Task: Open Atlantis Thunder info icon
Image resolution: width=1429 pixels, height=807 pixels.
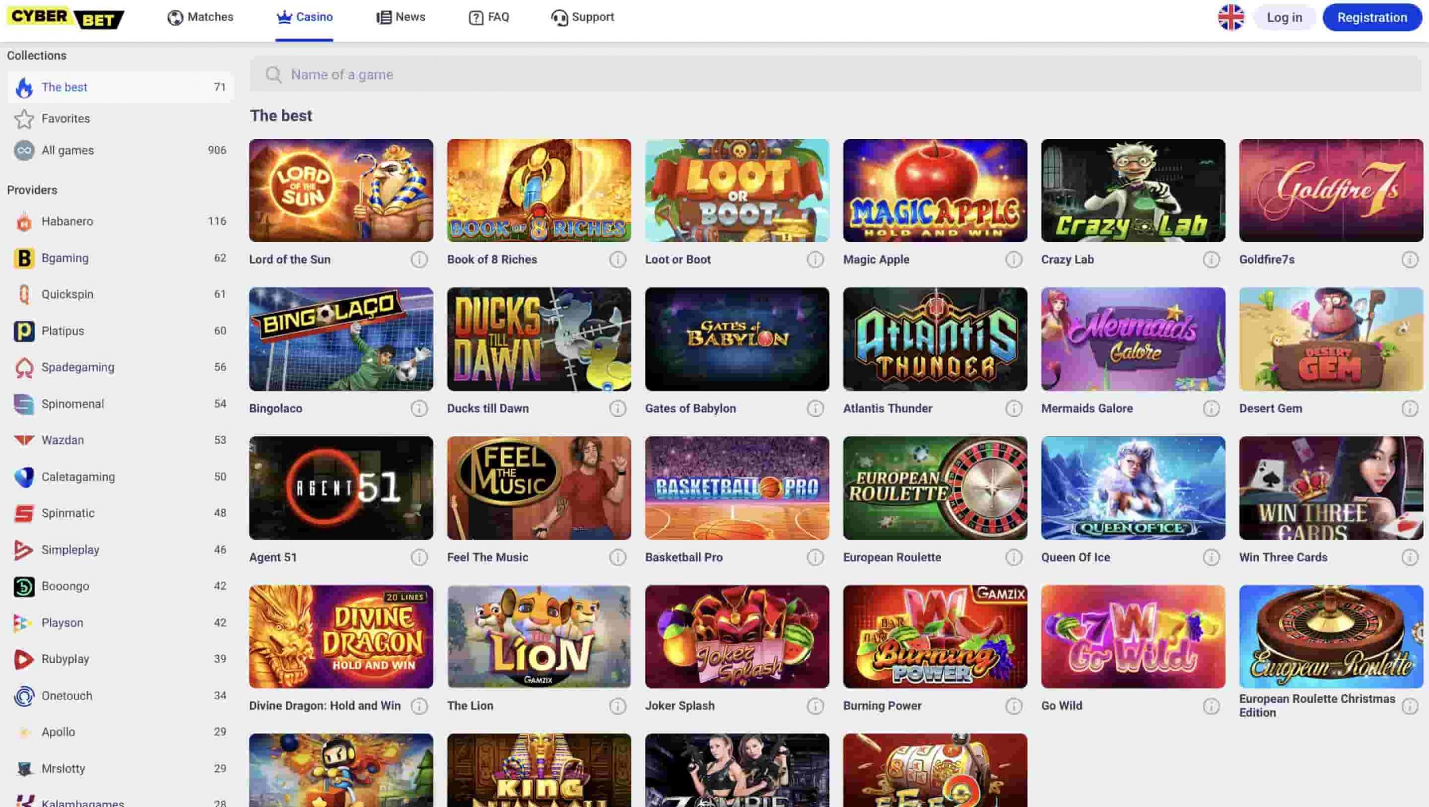Action: pos(1014,409)
